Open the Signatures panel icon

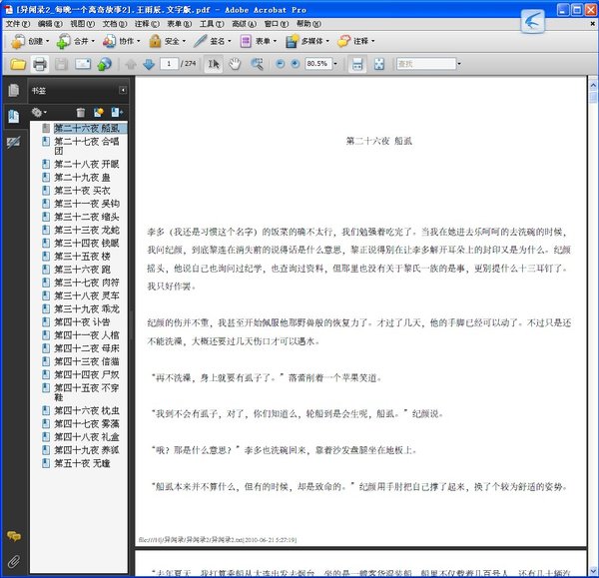point(14,142)
